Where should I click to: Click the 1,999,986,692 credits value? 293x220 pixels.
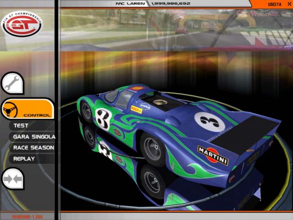click(171, 4)
